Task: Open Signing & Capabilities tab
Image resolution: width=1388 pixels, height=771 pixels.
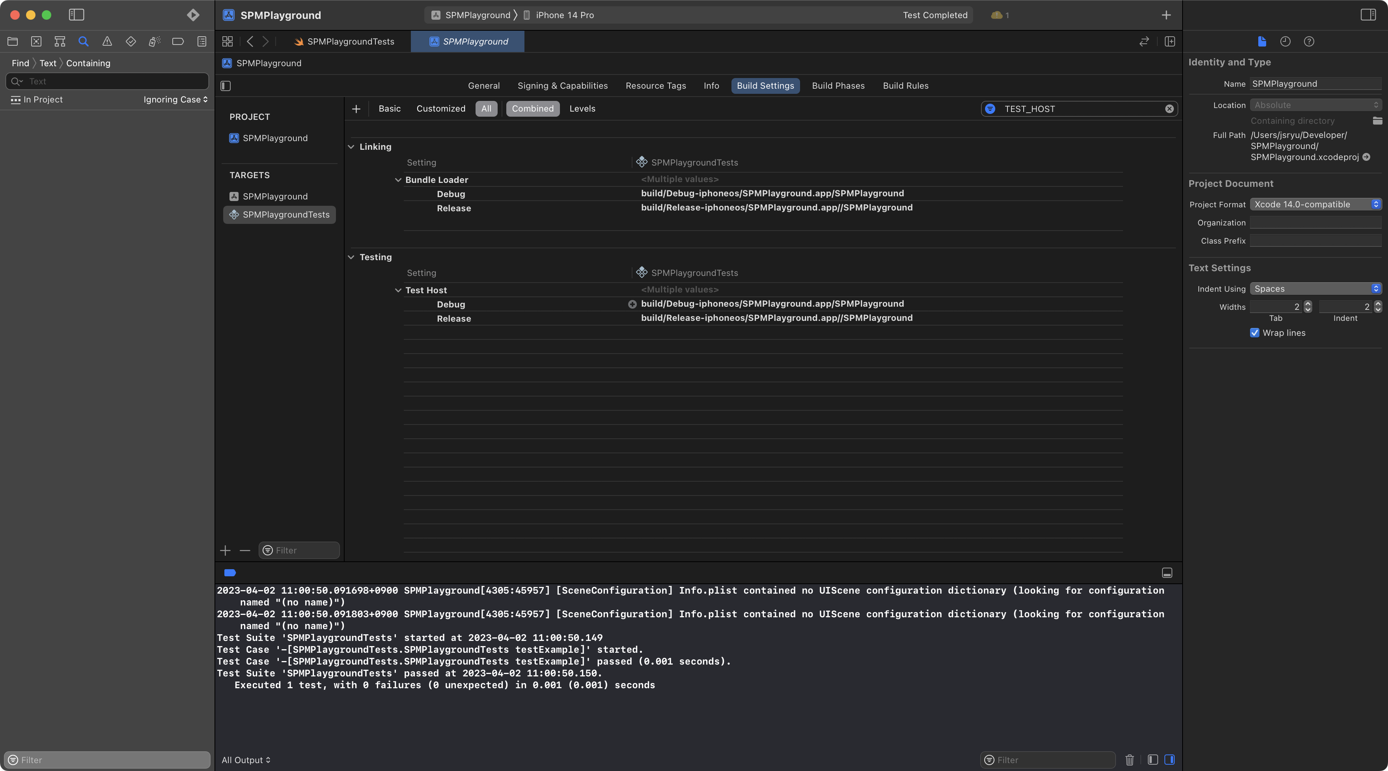Action: 563,86
